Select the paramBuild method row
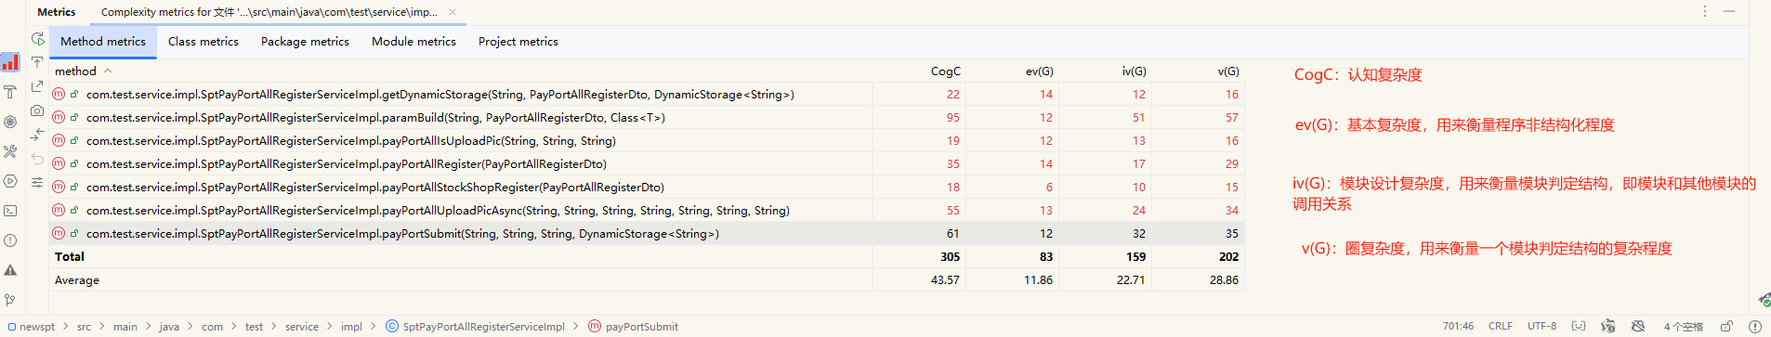 (647, 118)
